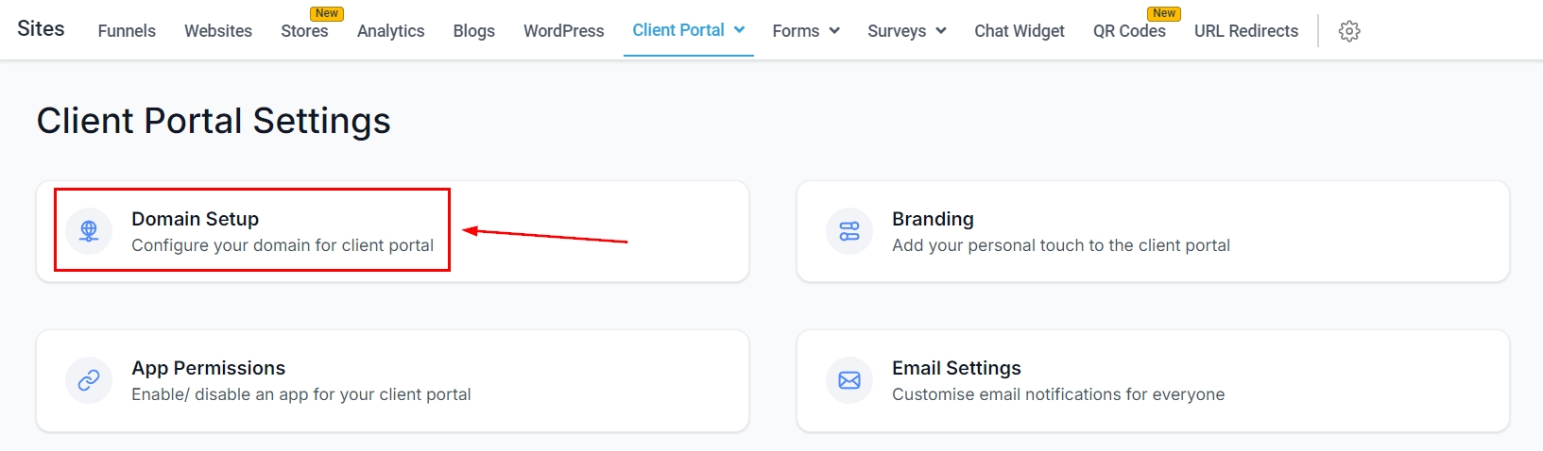Viewport: 1543px width, 451px height.
Task: Expand the Client Portal dropdown arrow
Action: pyautogui.click(x=740, y=30)
